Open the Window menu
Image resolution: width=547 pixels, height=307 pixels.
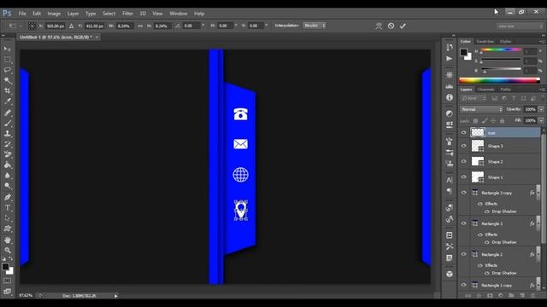tap(179, 14)
